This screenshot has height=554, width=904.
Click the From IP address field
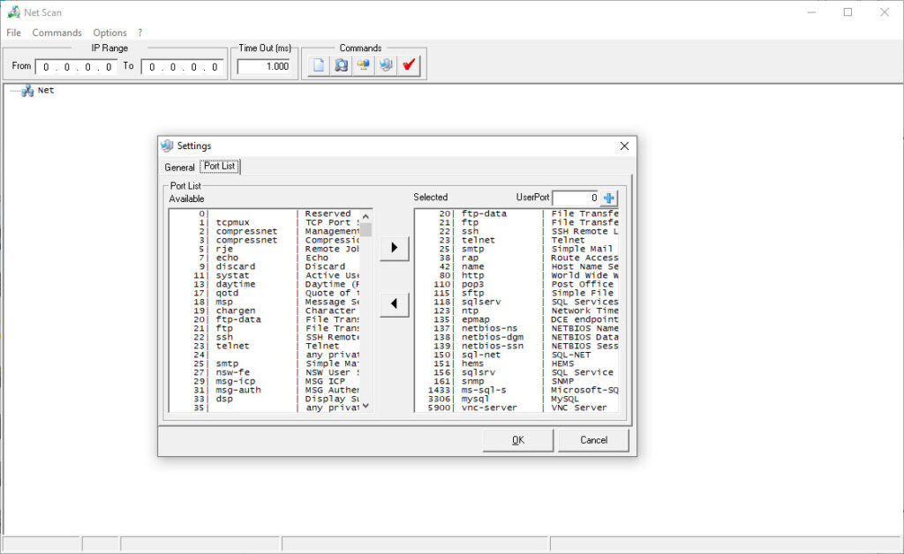coord(76,67)
